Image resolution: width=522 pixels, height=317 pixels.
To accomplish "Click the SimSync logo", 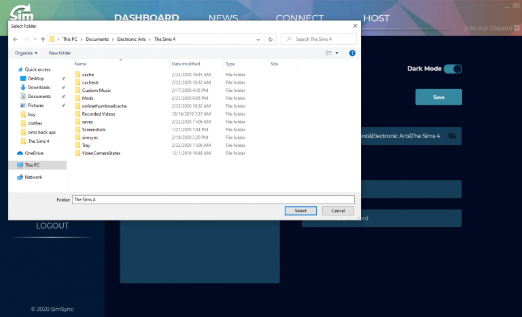I will click(21, 13).
